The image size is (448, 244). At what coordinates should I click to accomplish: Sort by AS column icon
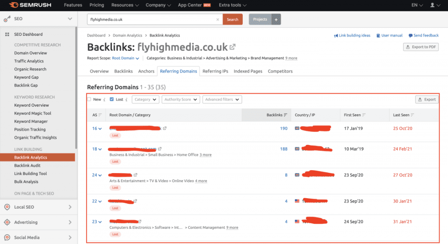click(x=100, y=115)
